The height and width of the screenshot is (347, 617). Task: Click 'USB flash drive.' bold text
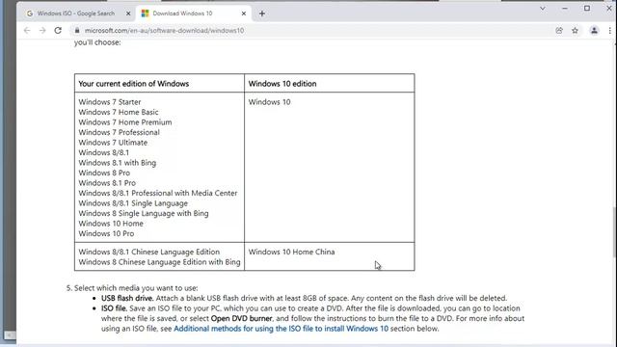127,298
